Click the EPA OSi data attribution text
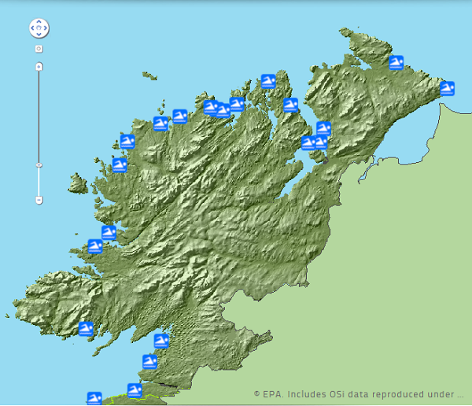This screenshot has width=472, height=406. coord(359,394)
